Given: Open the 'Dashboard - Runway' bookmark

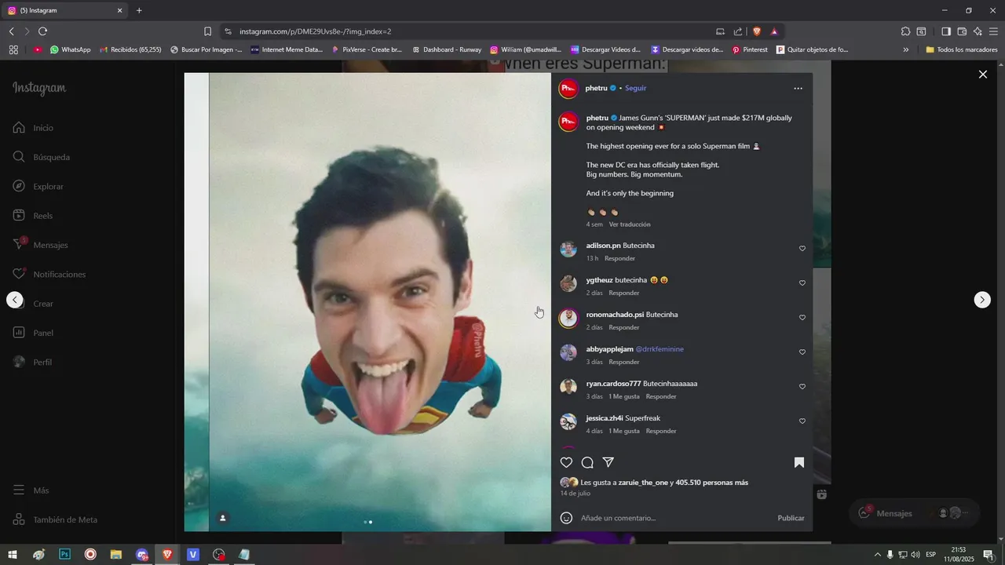Looking at the screenshot, I should (x=447, y=49).
